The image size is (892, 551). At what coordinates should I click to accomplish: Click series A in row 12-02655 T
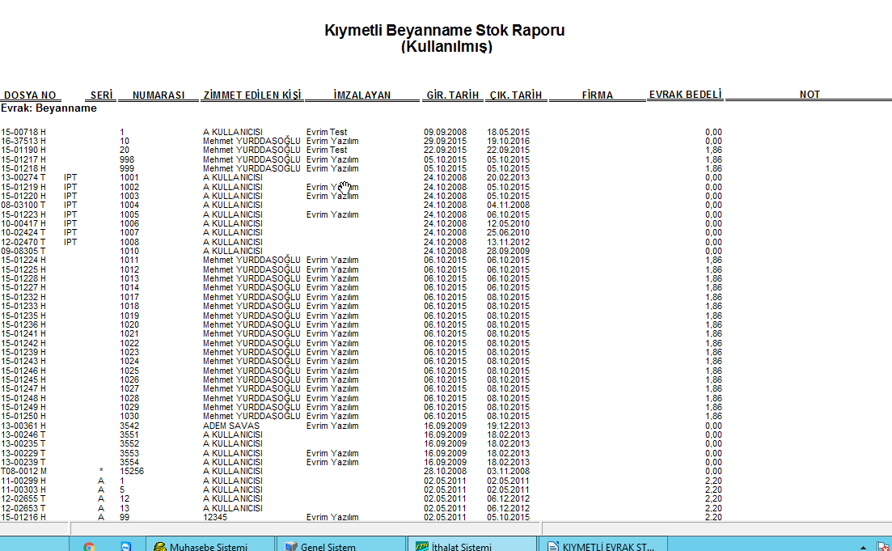101,499
